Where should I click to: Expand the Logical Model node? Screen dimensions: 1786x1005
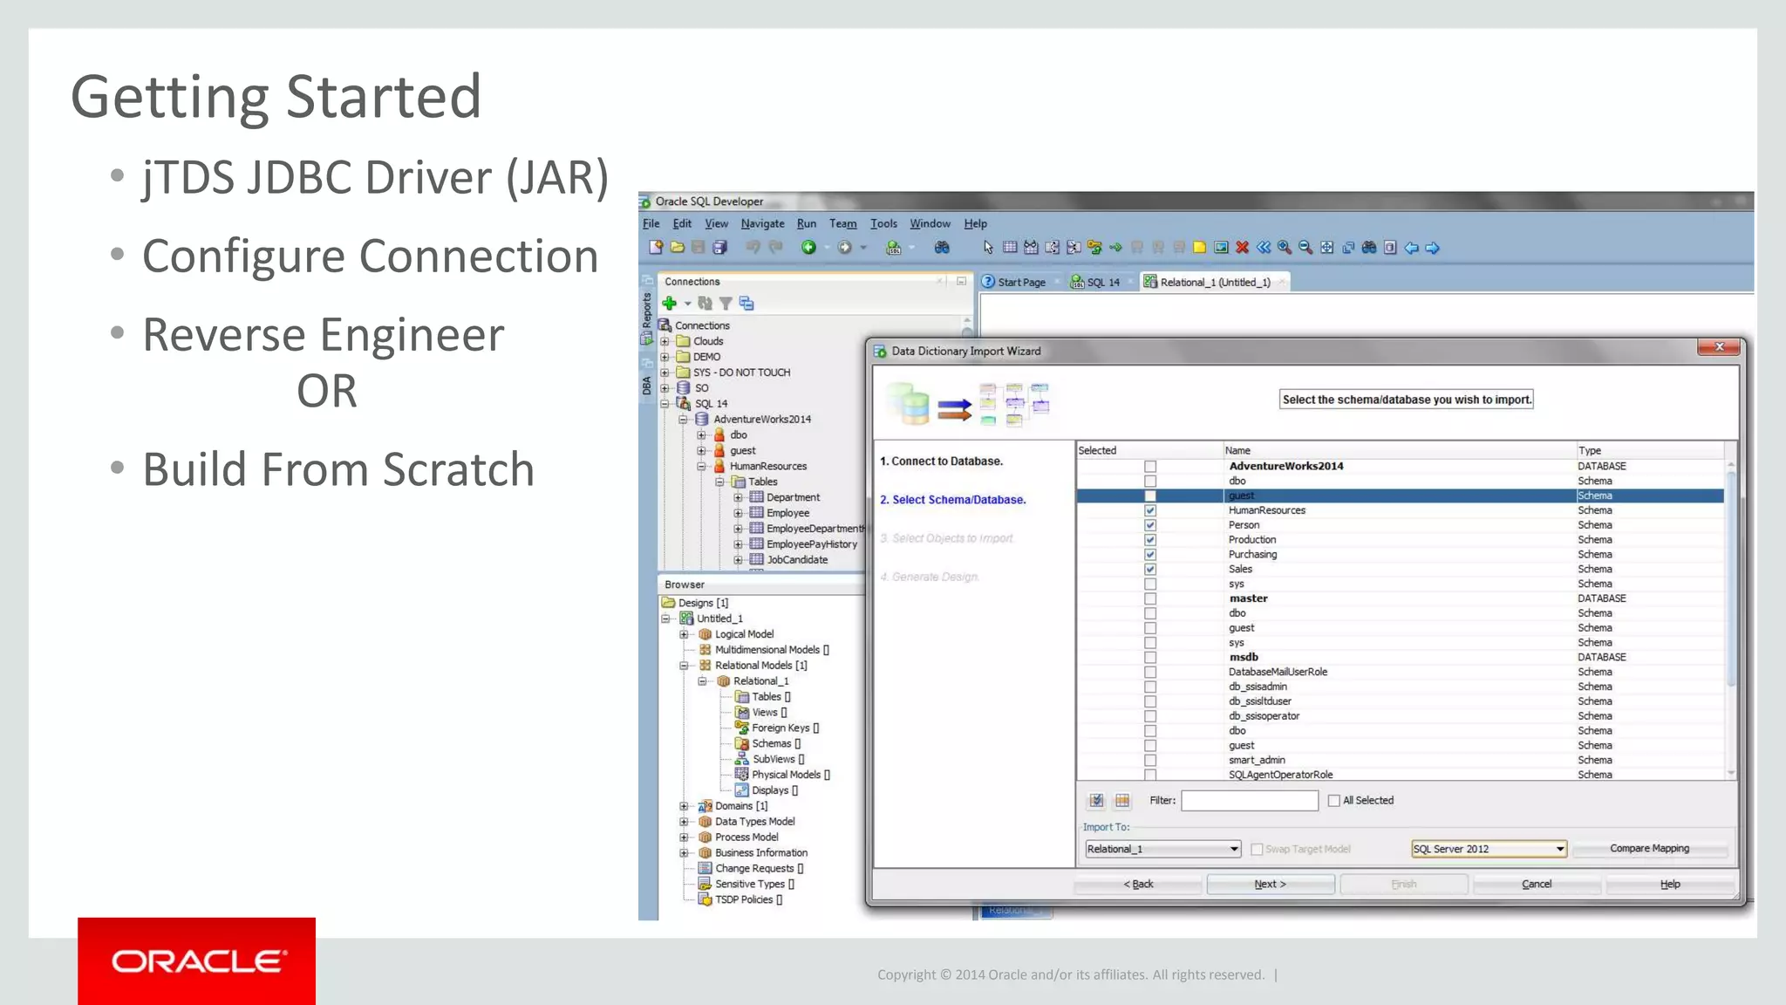coord(684,634)
